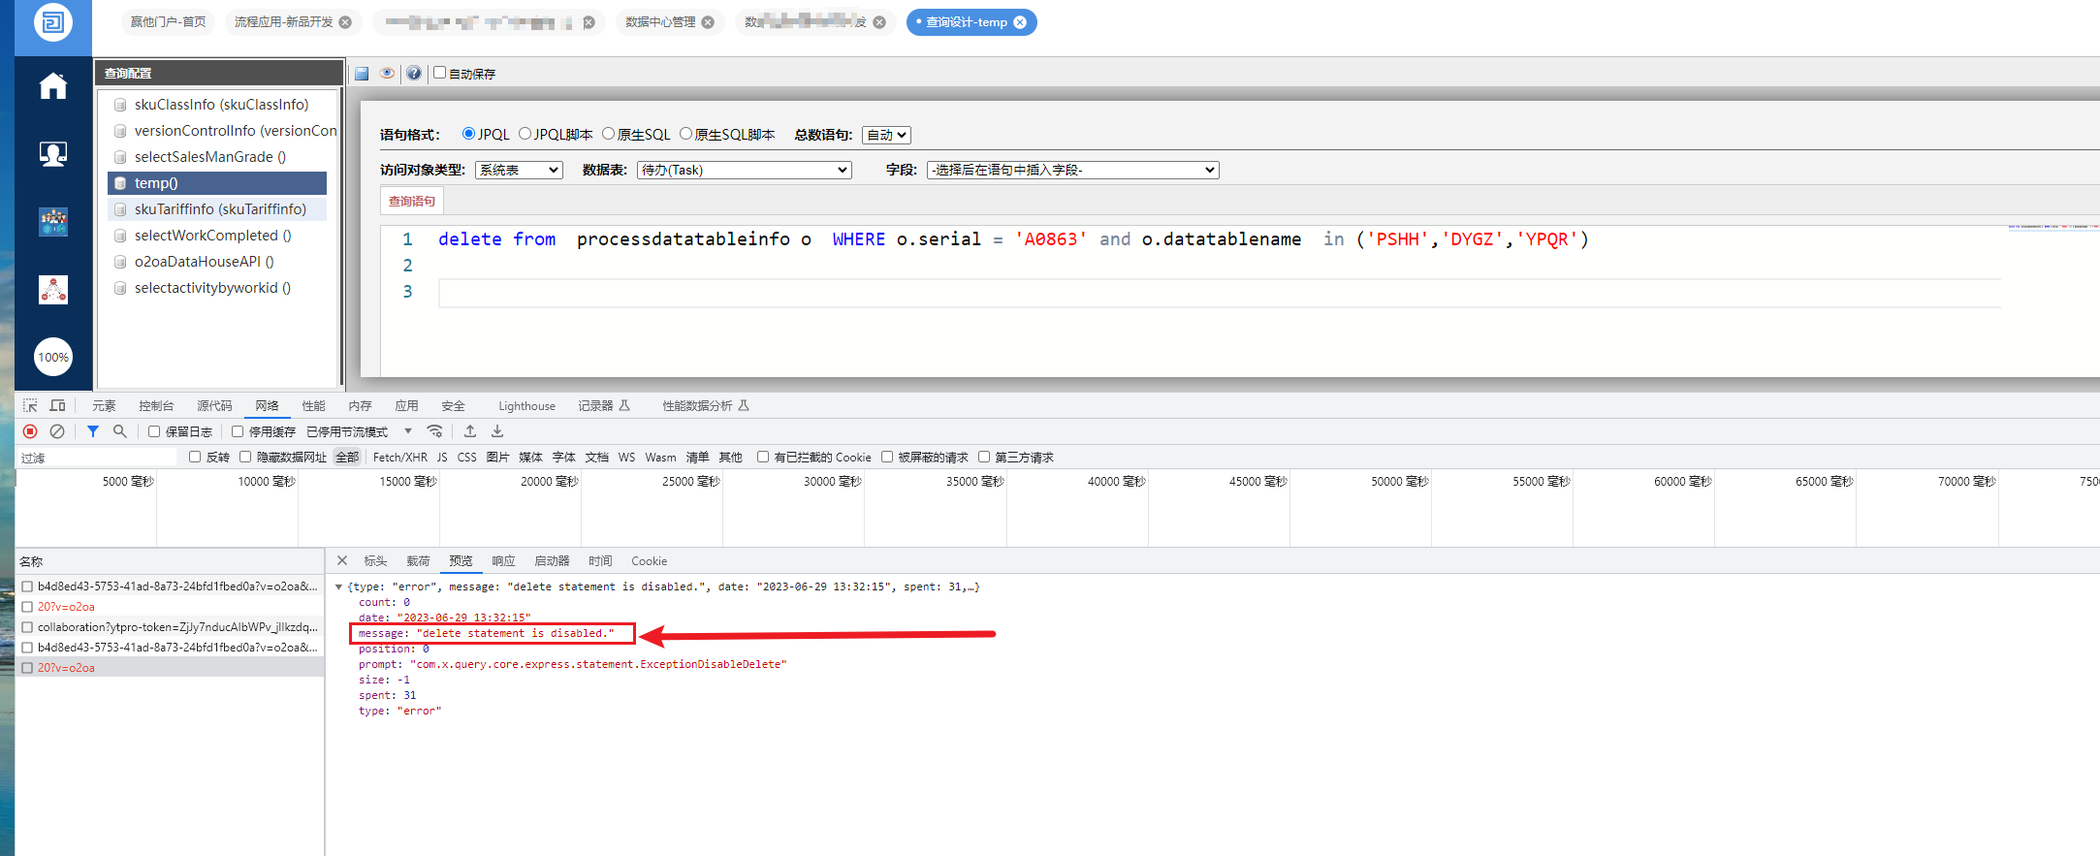Enable the 自动保存 checkbox
Image resolution: width=2100 pixels, height=856 pixels.
pyautogui.click(x=439, y=73)
